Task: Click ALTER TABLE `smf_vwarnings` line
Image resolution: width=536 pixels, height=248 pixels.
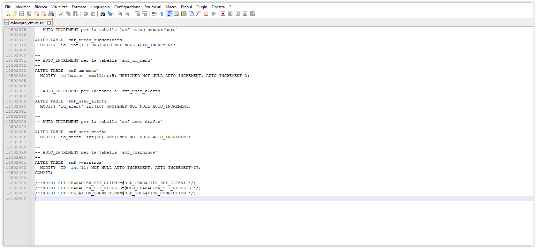Action: pyautogui.click(x=69, y=162)
